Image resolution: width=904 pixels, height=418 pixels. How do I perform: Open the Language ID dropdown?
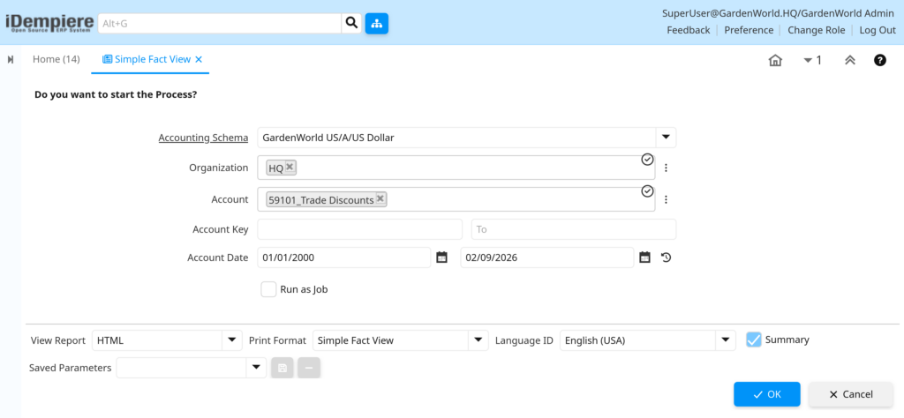[726, 340]
